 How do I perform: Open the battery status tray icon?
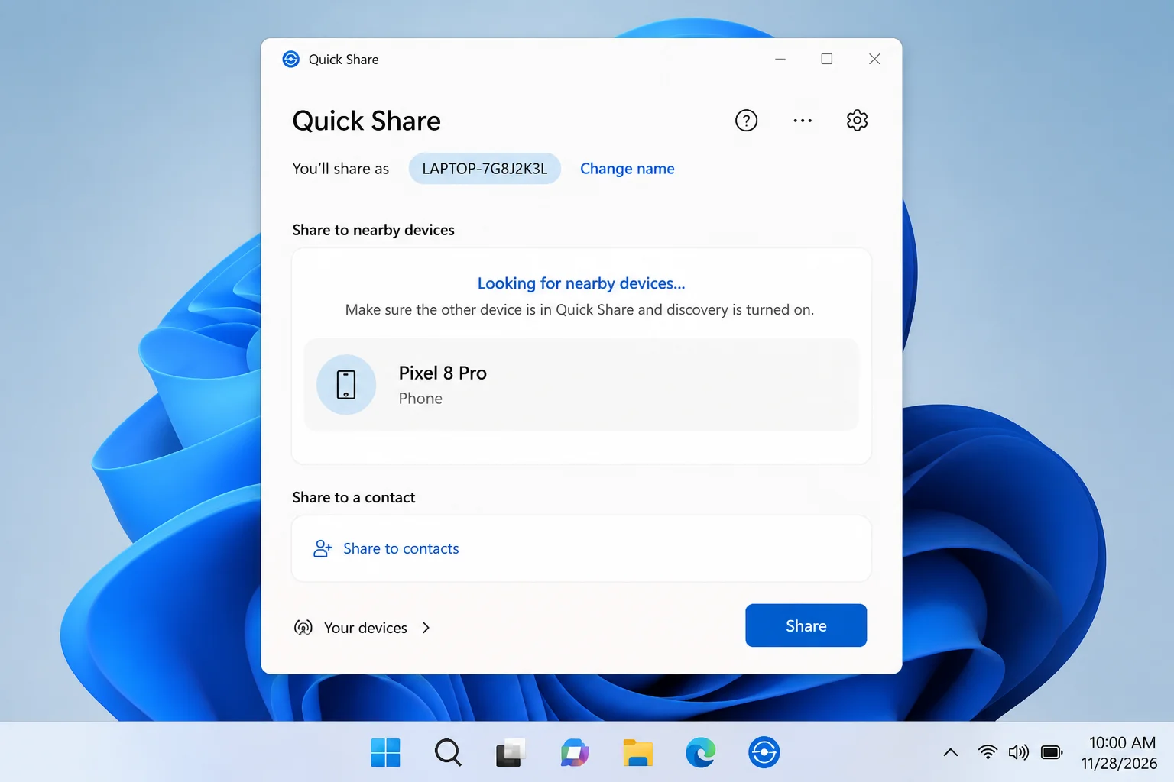1052,753
